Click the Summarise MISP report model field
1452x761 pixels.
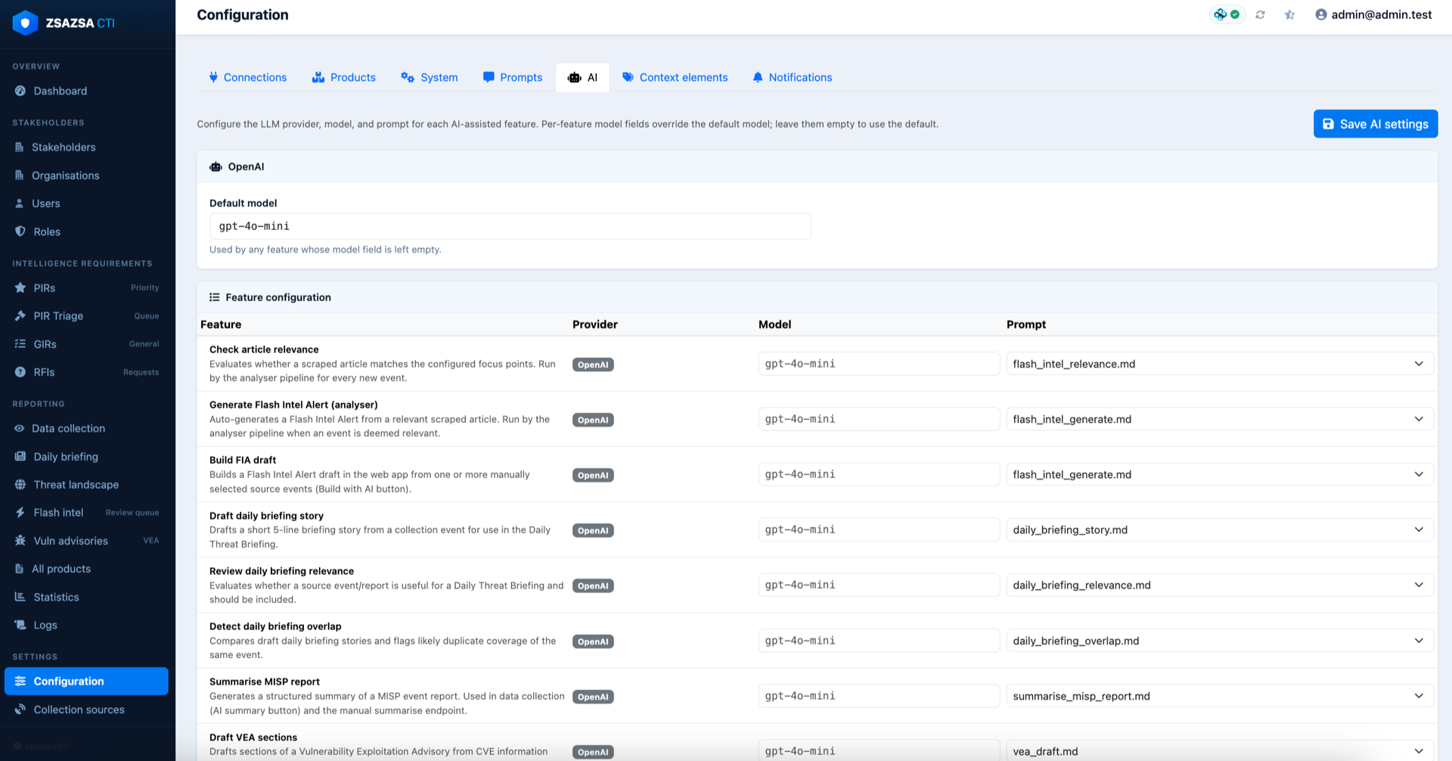[x=879, y=696]
